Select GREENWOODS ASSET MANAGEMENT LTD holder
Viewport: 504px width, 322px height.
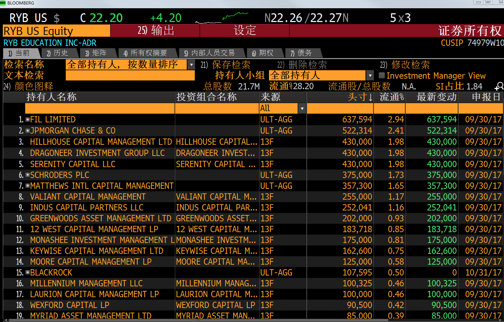click(101, 218)
